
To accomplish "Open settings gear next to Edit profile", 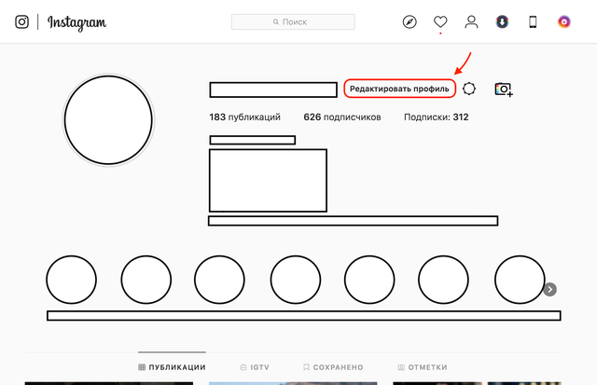I will [x=469, y=89].
